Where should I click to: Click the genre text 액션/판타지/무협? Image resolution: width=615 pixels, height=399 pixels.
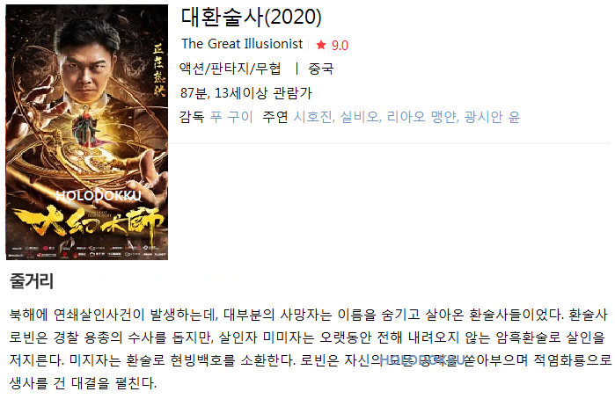(231, 69)
